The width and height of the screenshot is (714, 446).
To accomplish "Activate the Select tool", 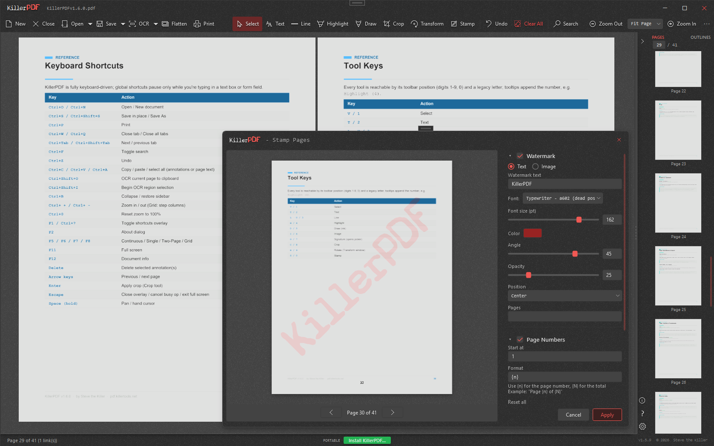I will pyautogui.click(x=247, y=24).
